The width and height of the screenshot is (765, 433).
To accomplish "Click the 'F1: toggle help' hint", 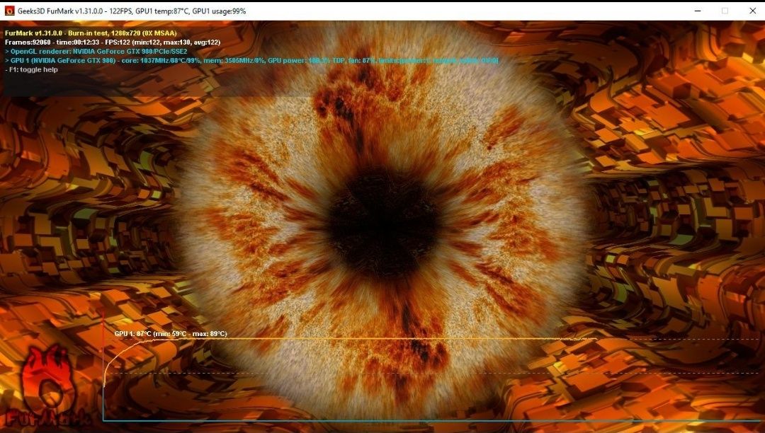I will tap(31, 69).
